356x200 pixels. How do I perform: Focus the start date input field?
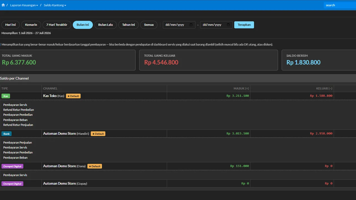(179, 25)
